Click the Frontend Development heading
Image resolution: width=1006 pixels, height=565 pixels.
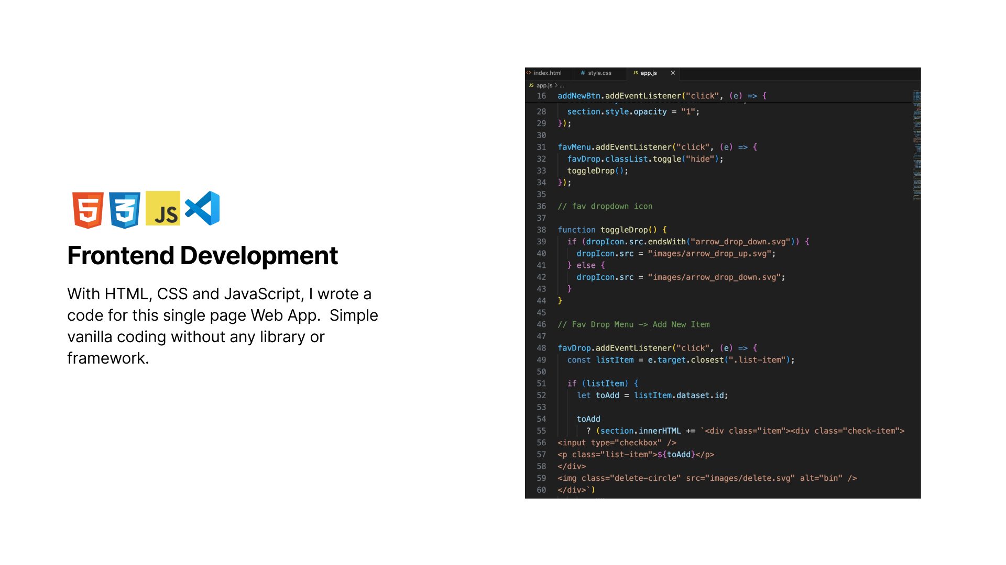tap(202, 256)
